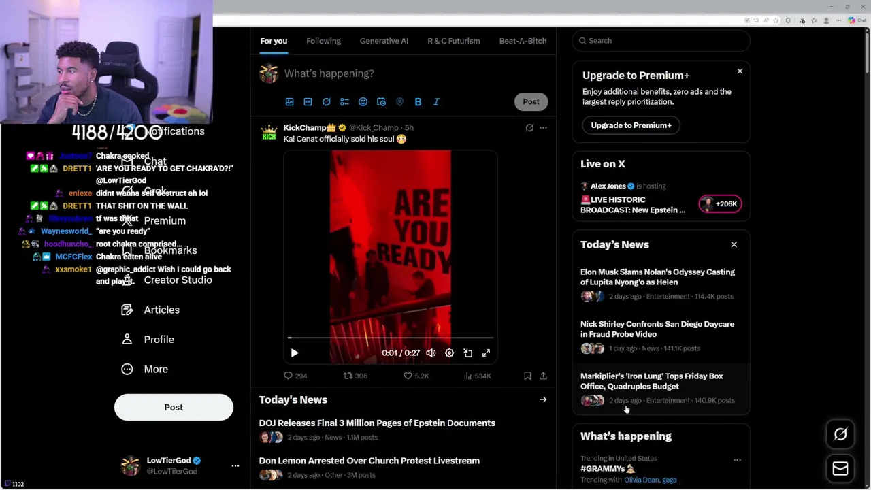
Task: Open More menu in sidebar
Action: coord(144,369)
